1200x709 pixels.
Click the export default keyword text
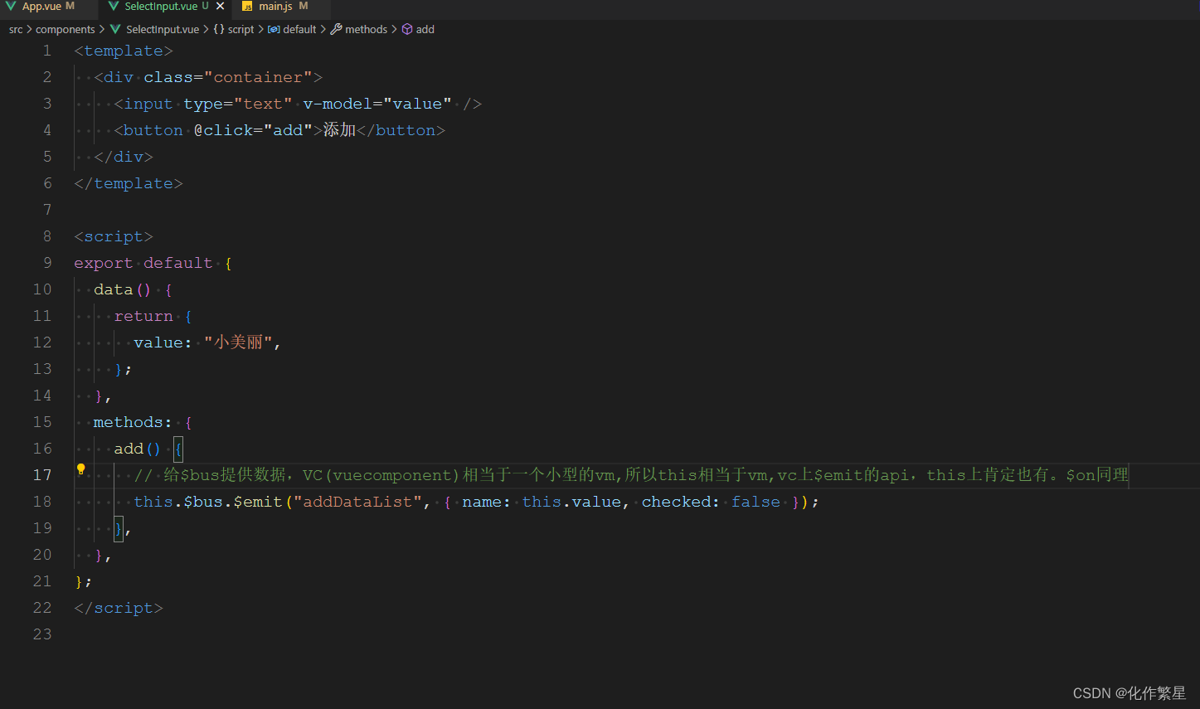[x=143, y=263]
